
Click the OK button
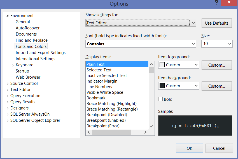(190, 148)
